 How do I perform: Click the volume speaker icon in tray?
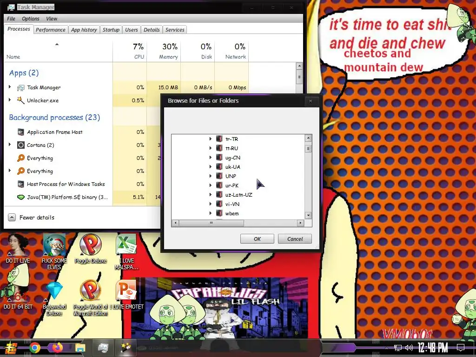pos(409,348)
